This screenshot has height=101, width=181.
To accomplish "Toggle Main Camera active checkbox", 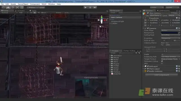I will tap(148, 13).
